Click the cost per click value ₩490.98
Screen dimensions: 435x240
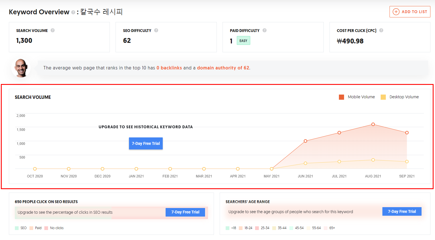tap(350, 41)
